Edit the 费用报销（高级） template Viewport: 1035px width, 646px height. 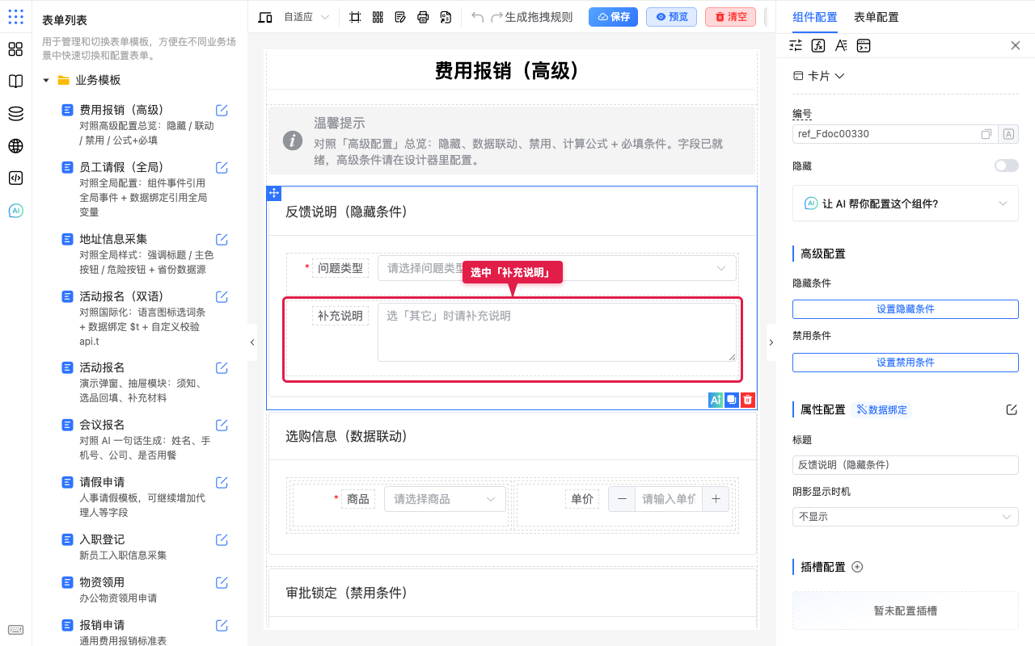[x=222, y=110]
